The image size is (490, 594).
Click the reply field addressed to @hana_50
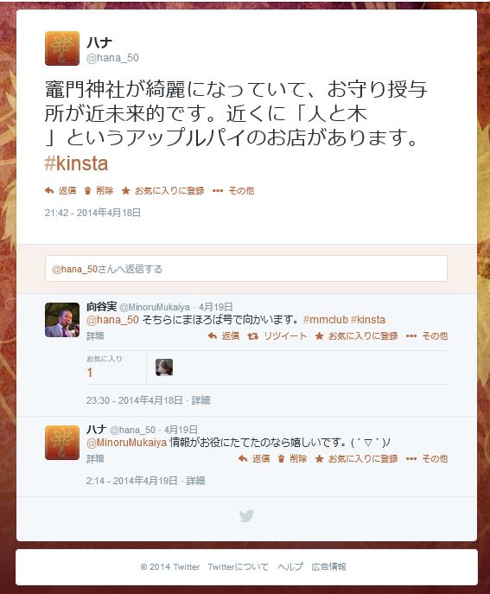246,269
